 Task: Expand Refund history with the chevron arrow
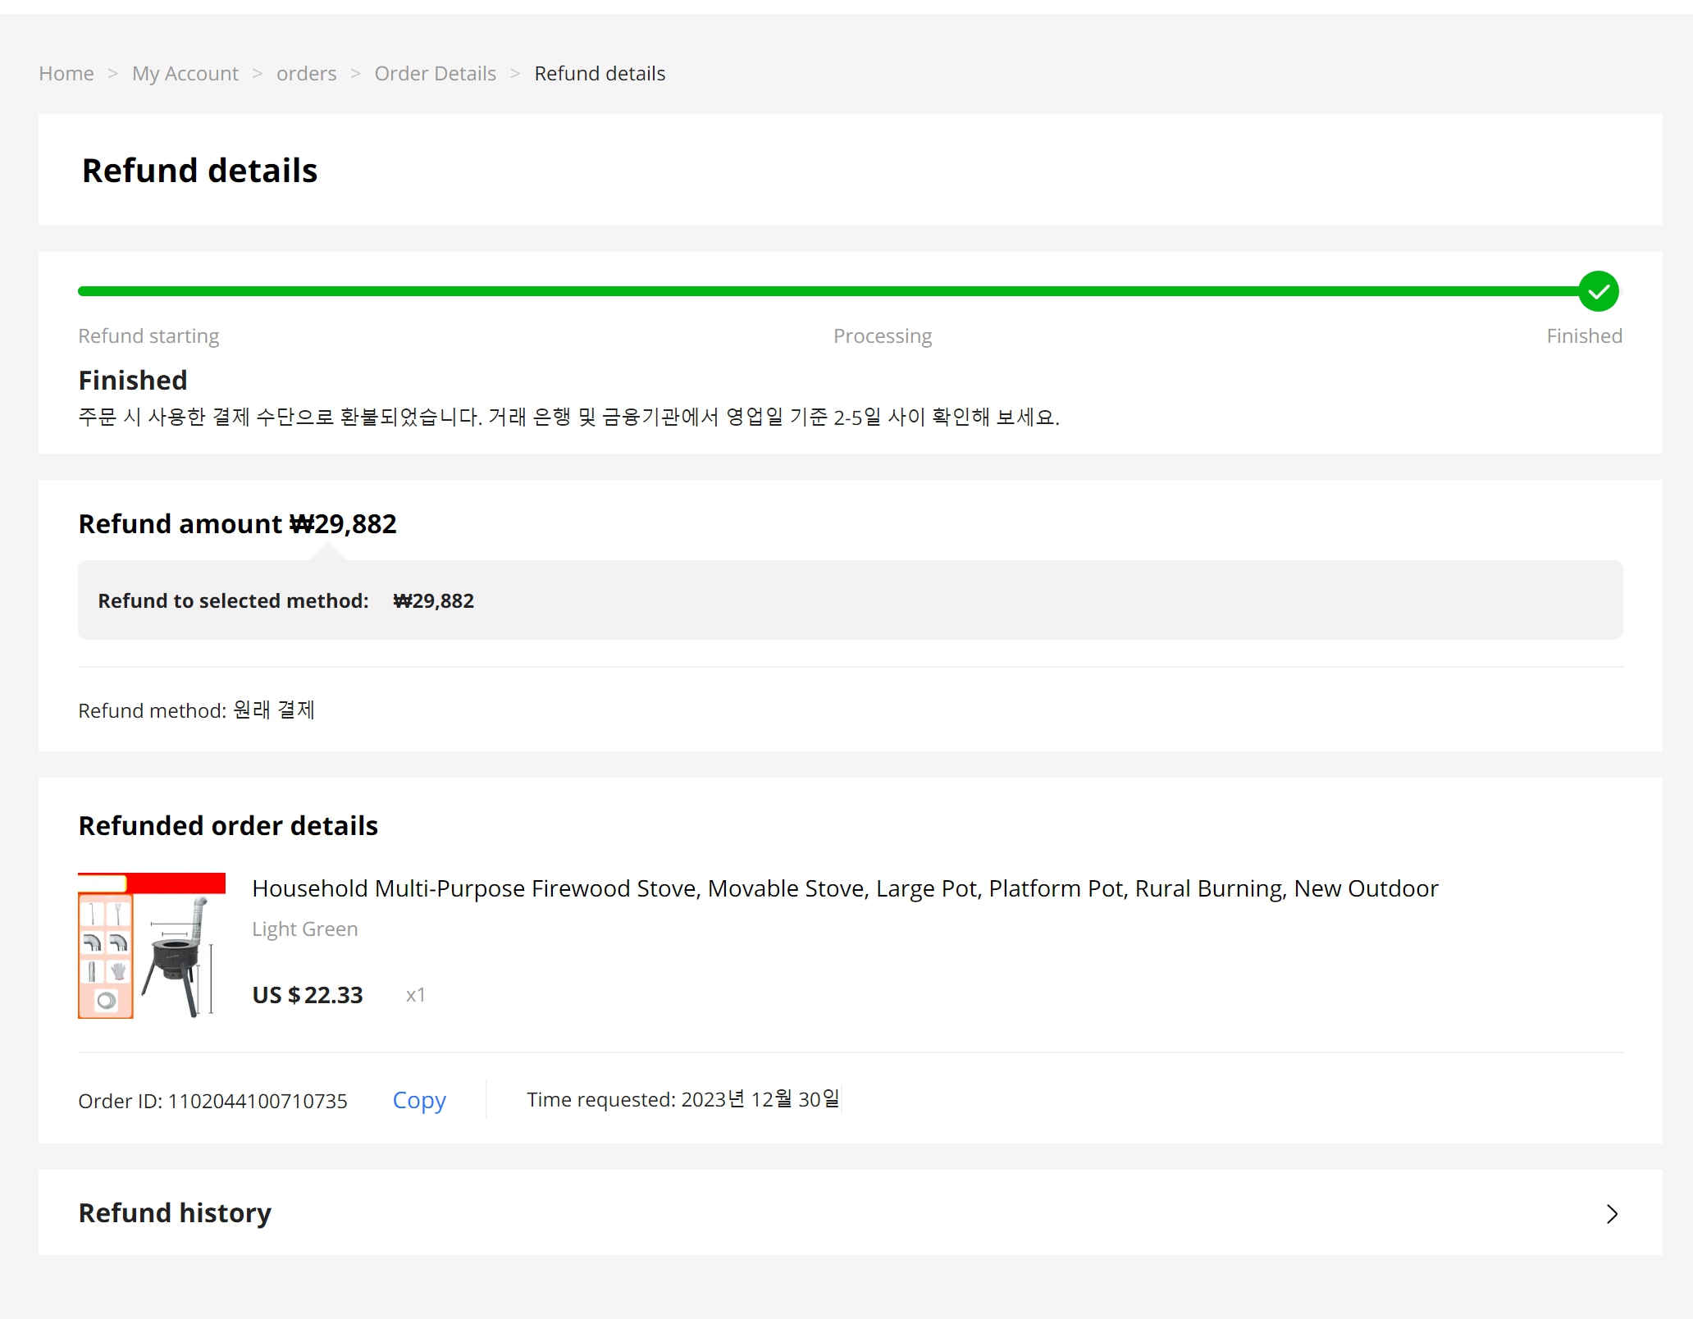[1612, 1214]
